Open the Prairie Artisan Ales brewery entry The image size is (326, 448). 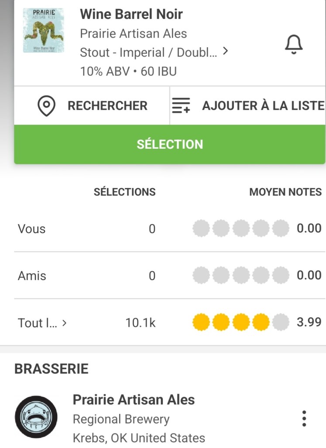(x=134, y=399)
